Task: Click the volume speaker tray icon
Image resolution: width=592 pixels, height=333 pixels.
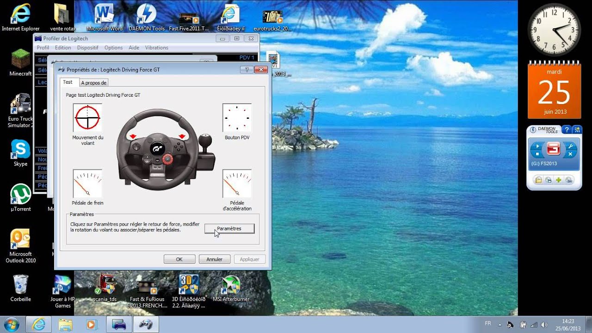Action: tap(544, 325)
